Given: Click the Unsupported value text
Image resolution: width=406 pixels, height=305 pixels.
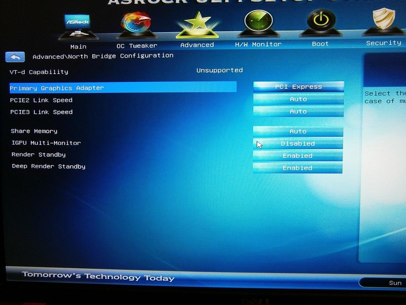Looking at the screenshot, I should tap(220, 70).
